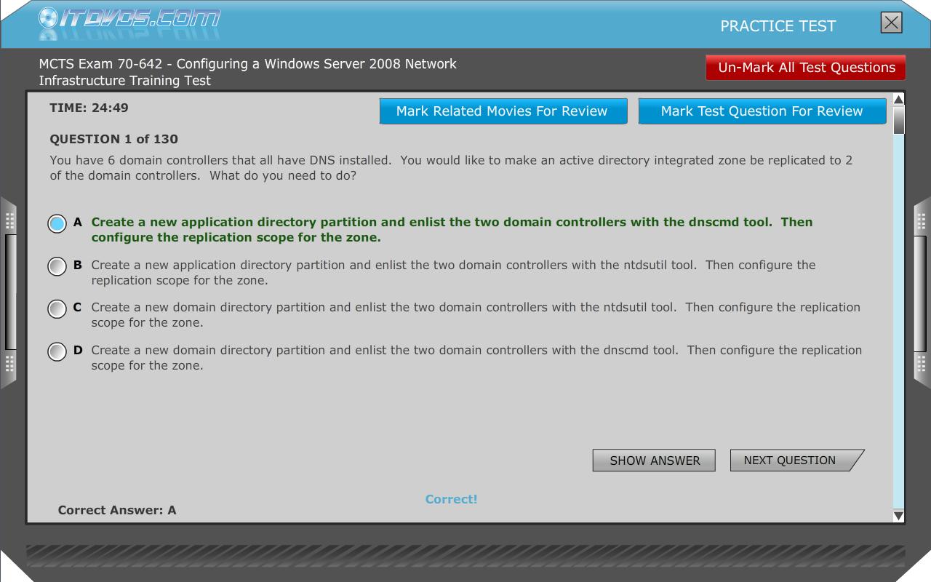Click Mark Test Question For Review
This screenshot has height=582, width=931.
[x=762, y=111]
